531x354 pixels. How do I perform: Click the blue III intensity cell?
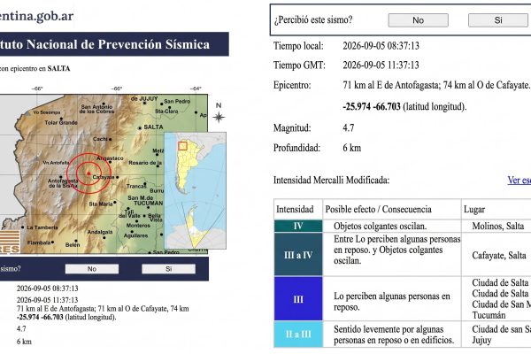click(298, 299)
